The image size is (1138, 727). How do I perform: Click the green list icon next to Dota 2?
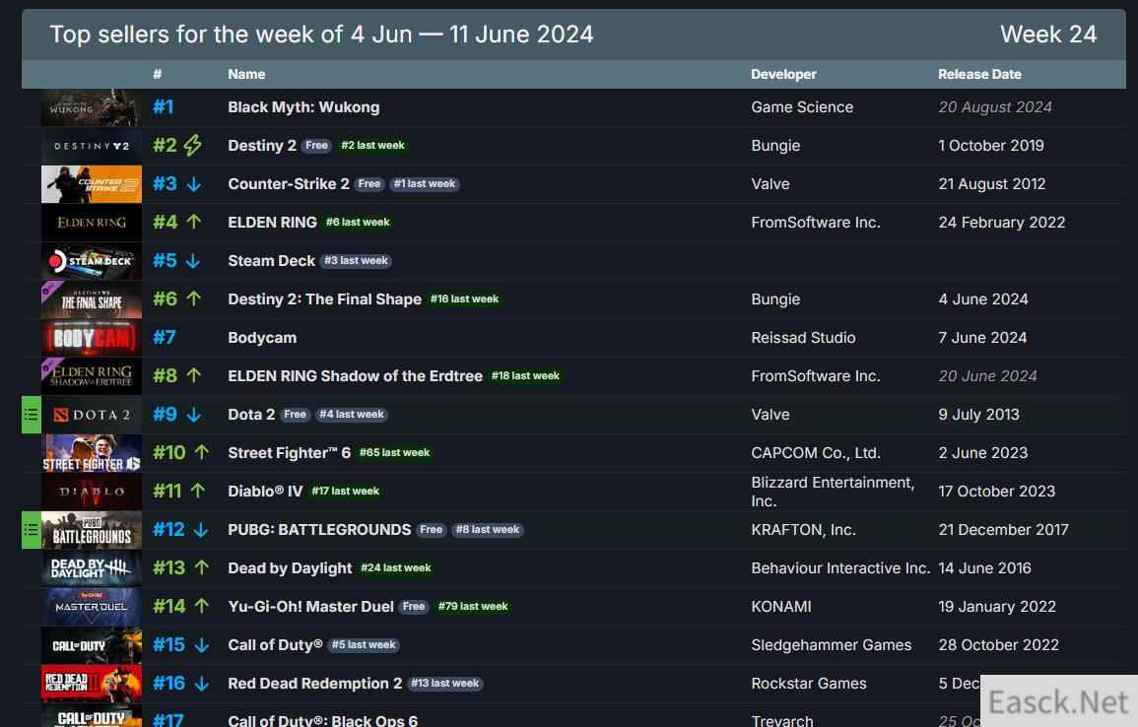pos(31,414)
